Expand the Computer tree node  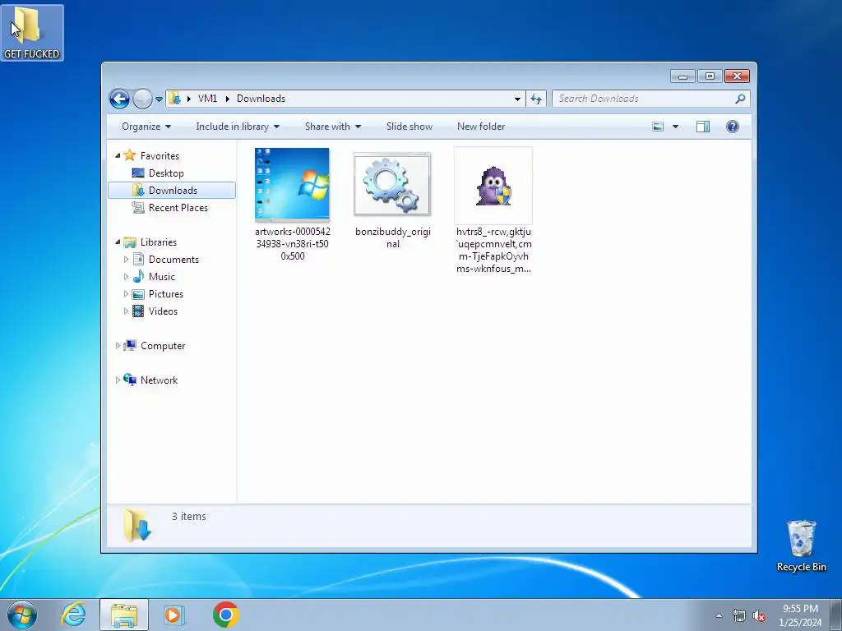tap(118, 346)
